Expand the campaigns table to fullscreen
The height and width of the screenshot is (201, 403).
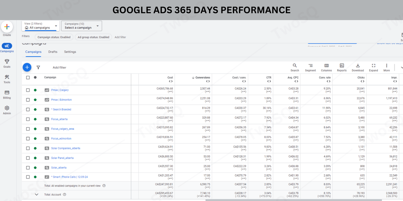coord(373,67)
